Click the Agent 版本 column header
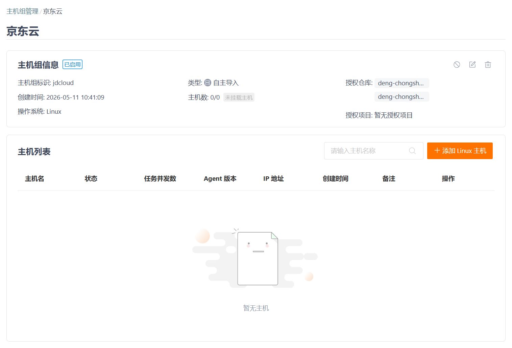 (220, 178)
